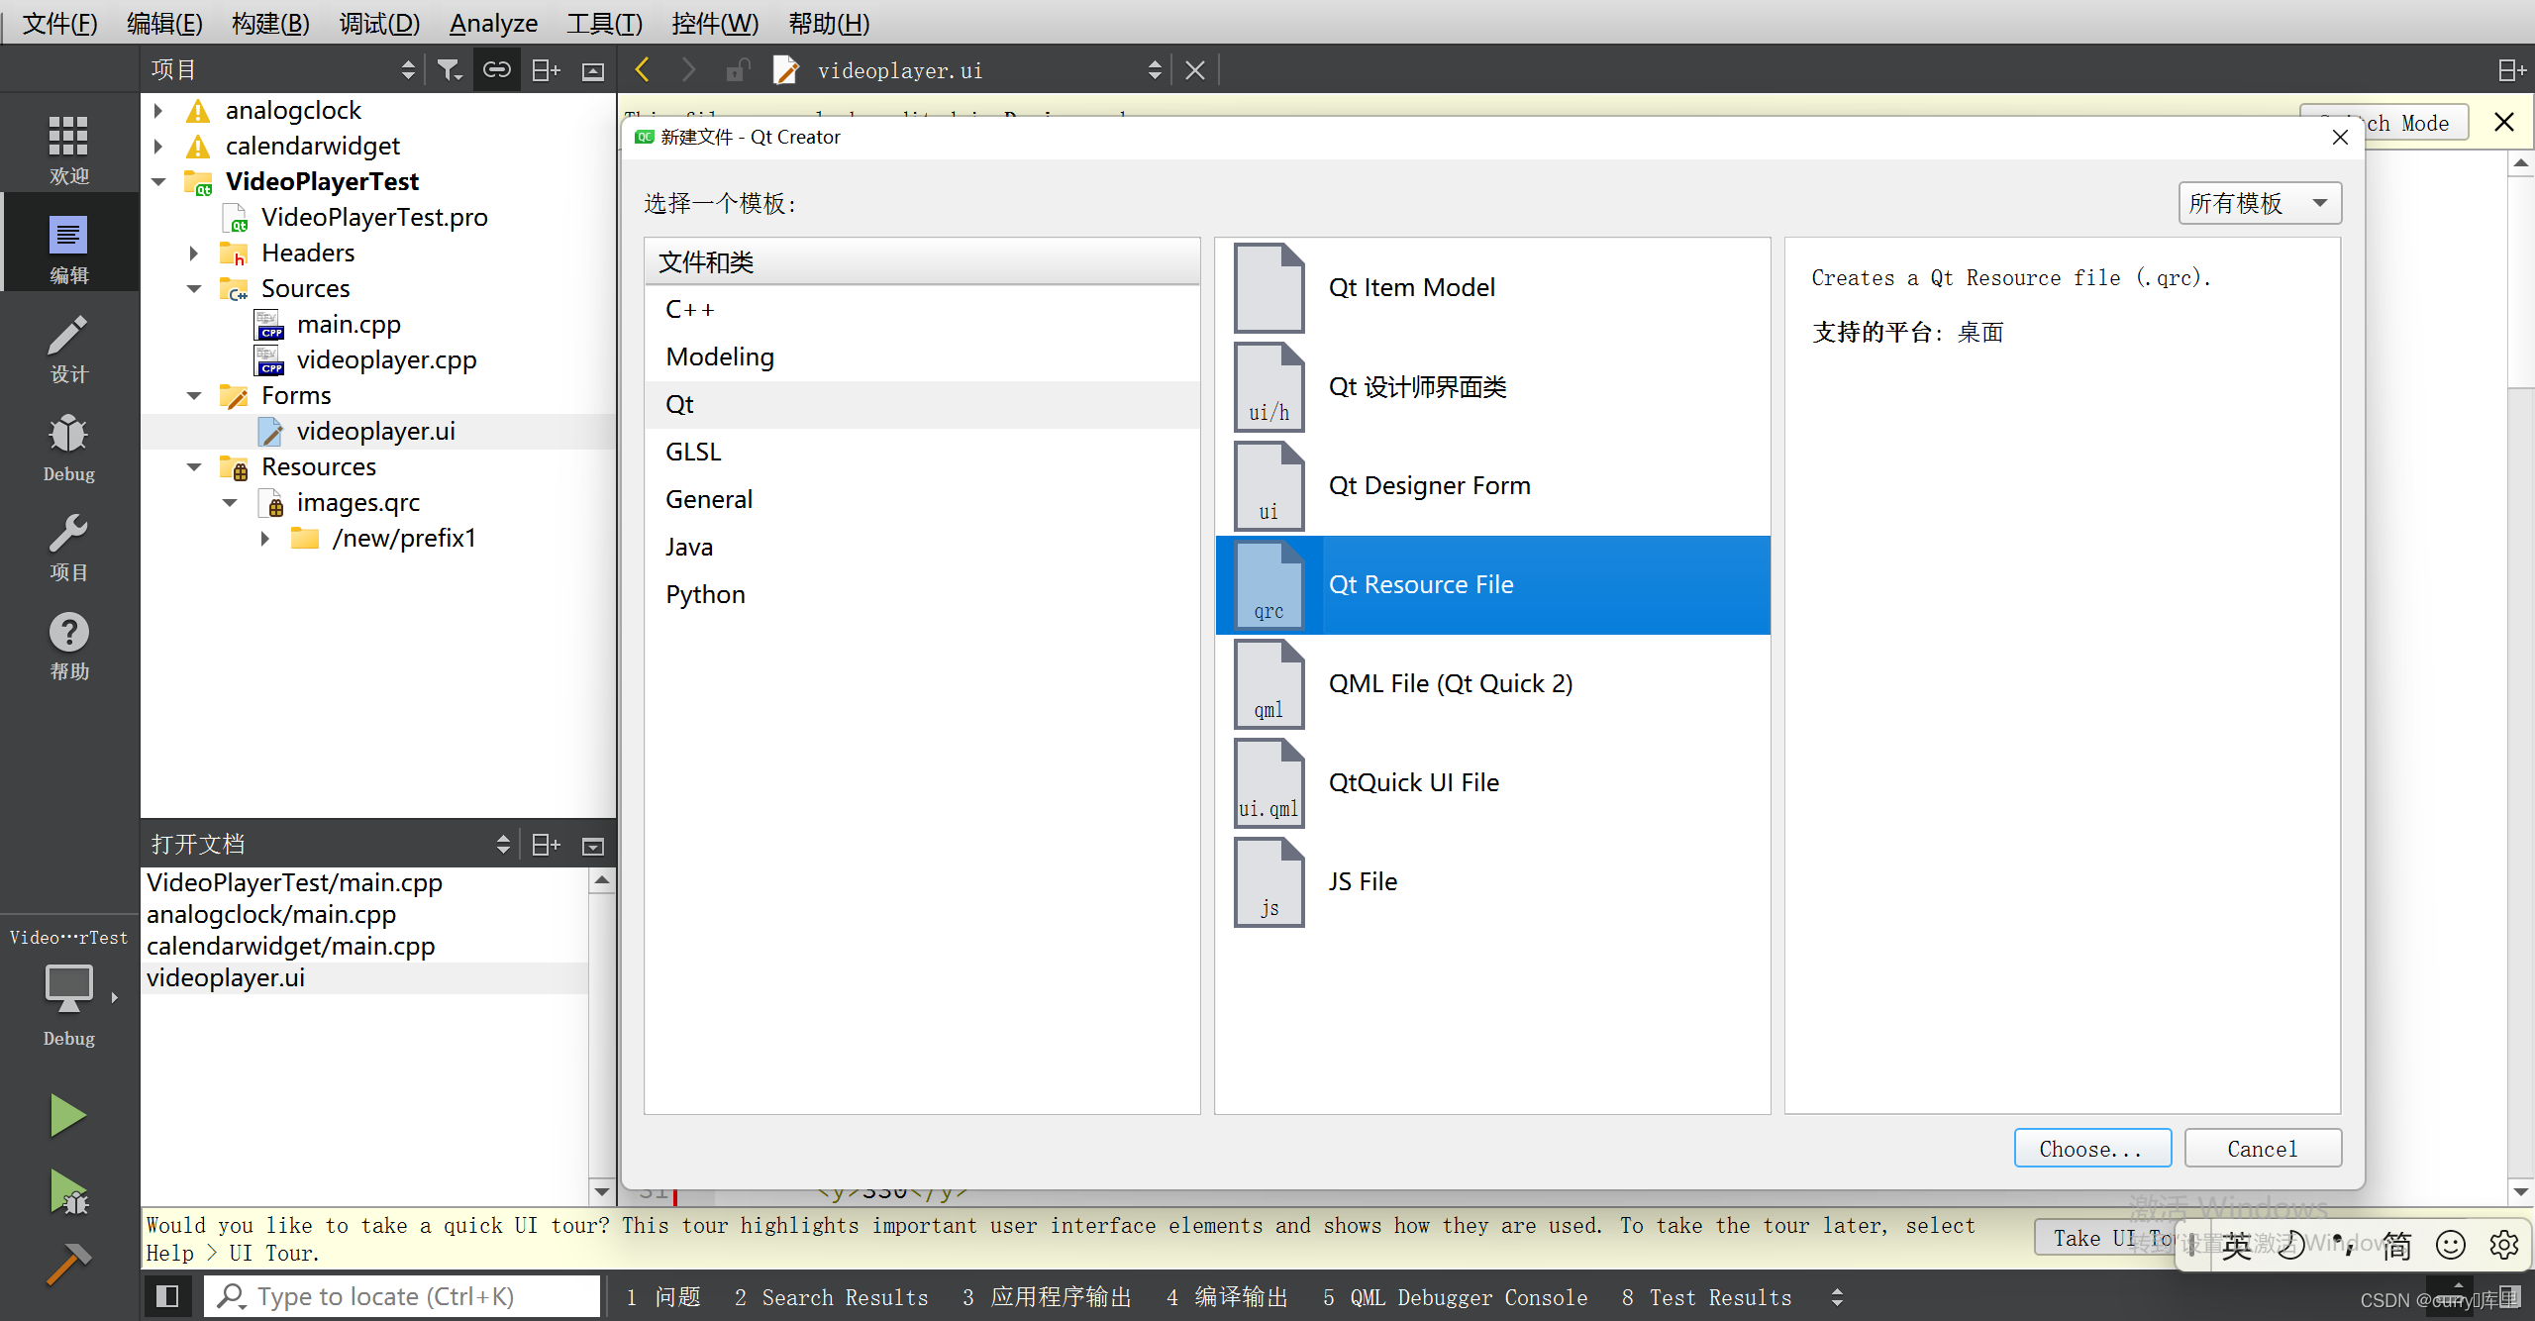
Task: Switch to Design mode icon
Action: click(x=68, y=347)
